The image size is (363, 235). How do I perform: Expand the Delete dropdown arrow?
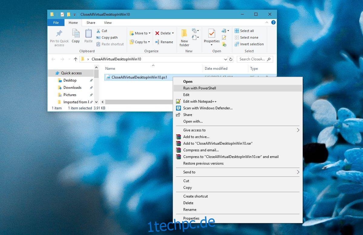point(173,33)
